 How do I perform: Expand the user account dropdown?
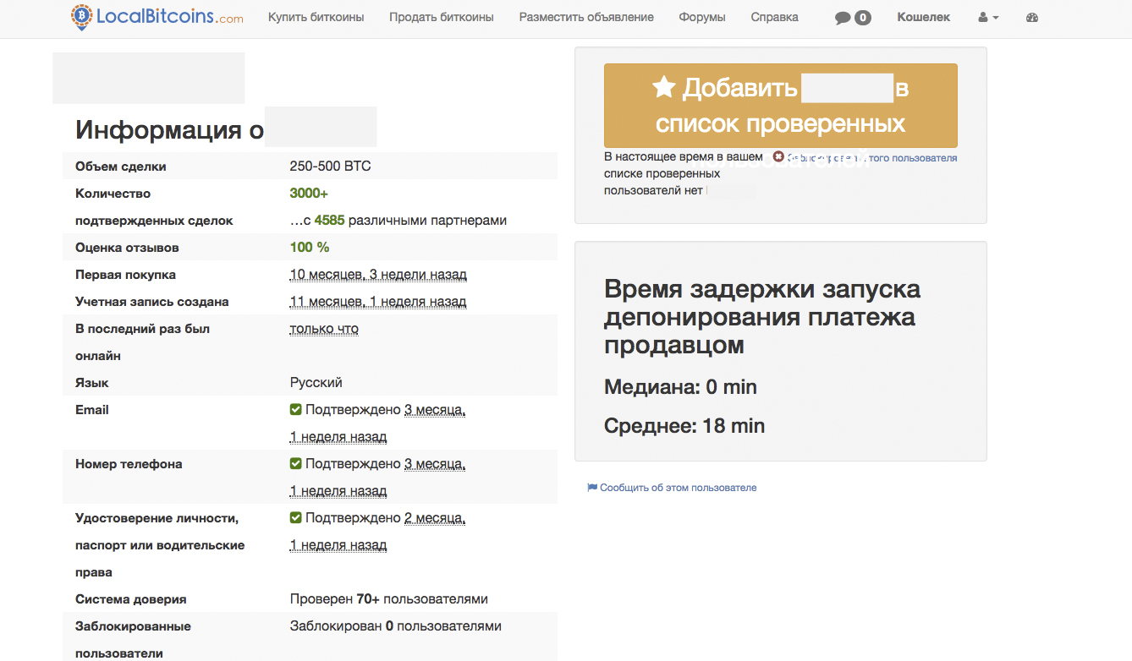[987, 18]
